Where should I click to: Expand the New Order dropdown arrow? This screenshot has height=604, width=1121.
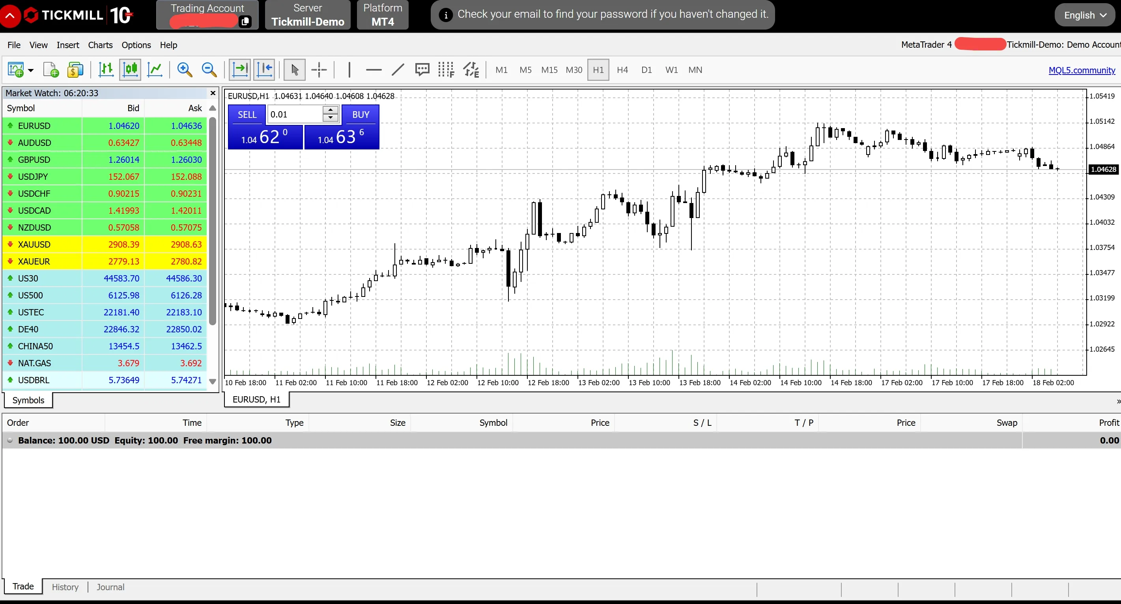pyautogui.click(x=30, y=70)
